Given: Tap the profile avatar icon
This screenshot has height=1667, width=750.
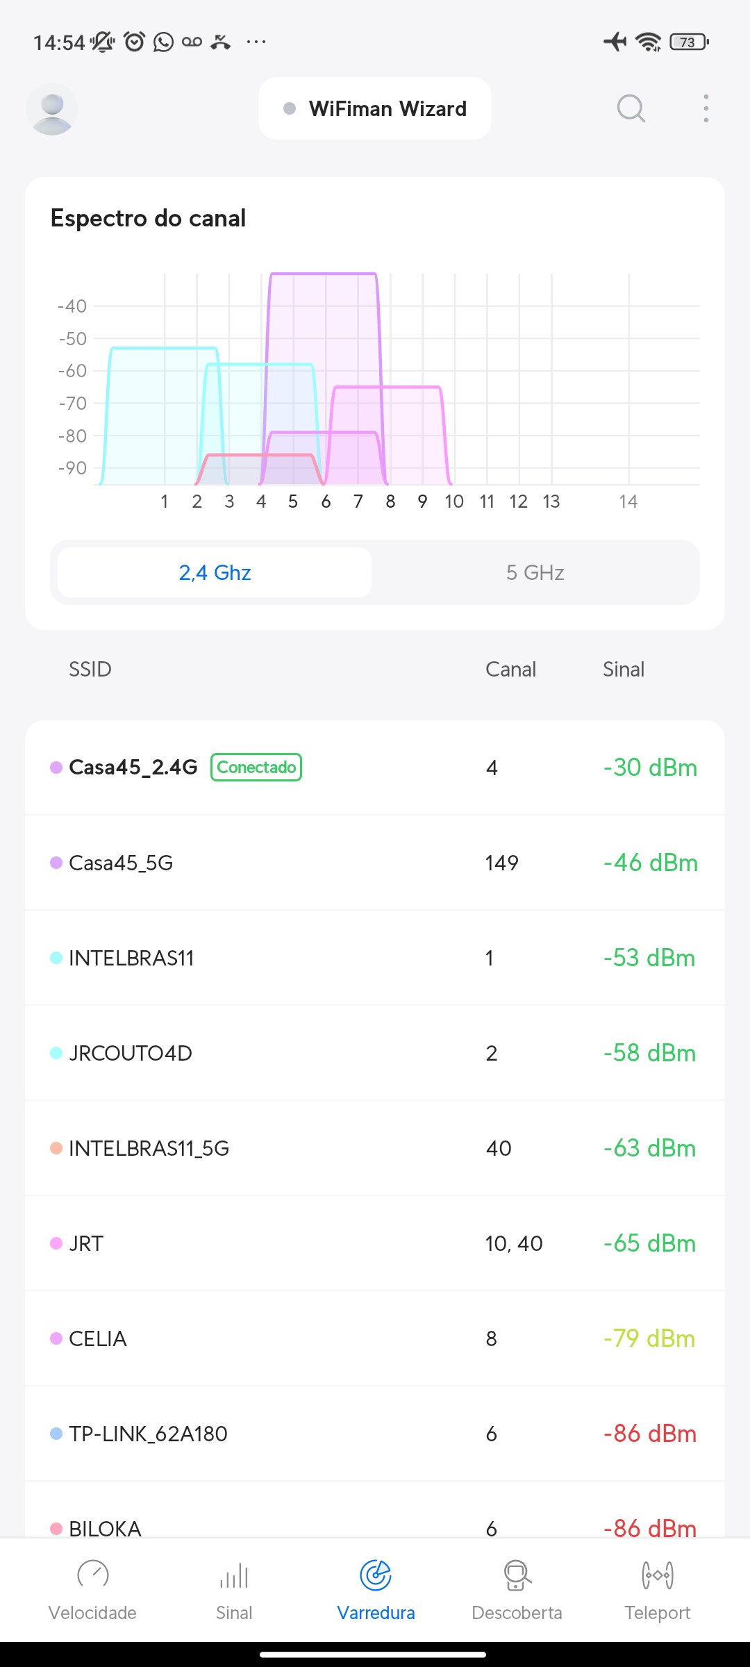Looking at the screenshot, I should tap(52, 109).
